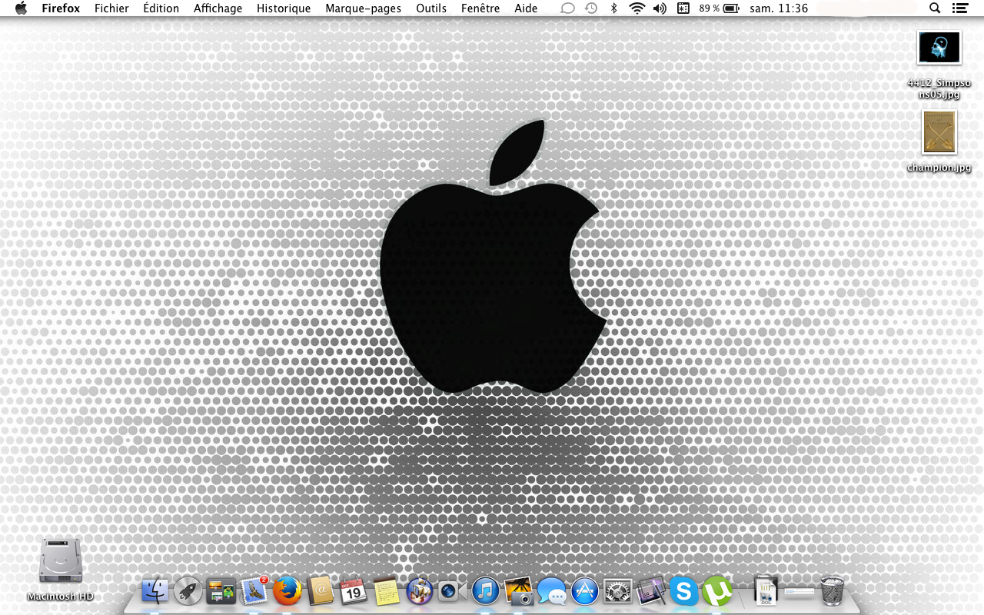
Task: Open Finder from the dock
Action: [155, 590]
